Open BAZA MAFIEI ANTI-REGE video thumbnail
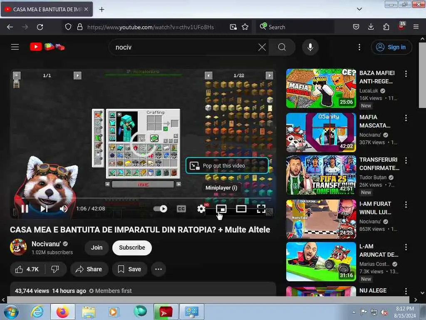Image resolution: width=426 pixels, height=320 pixels. click(321, 88)
